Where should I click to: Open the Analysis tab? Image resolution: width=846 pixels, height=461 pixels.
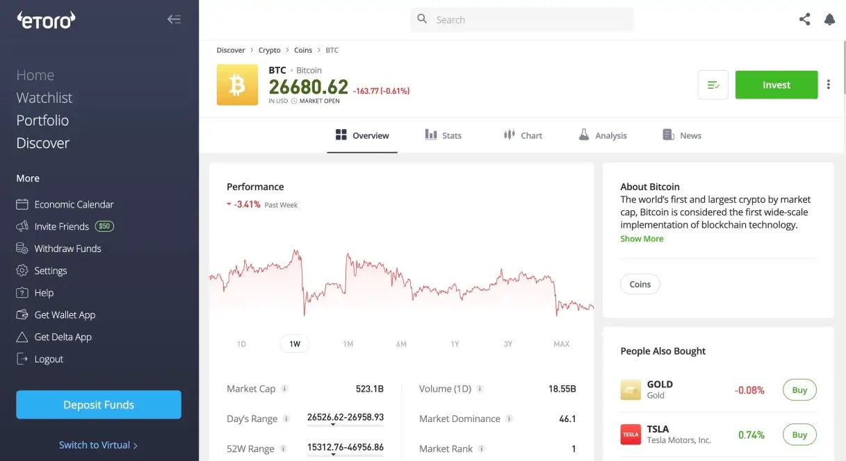point(603,135)
